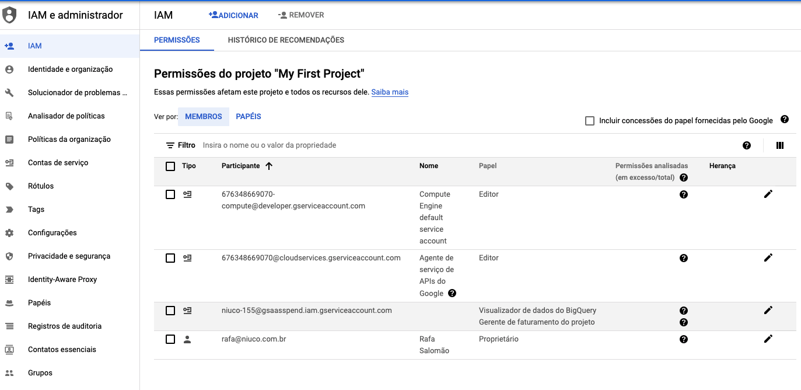Select the compute@developer.gserviceaccount.com row checkbox
Screen dimensions: 801x390
pyautogui.click(x=170, y=194)
